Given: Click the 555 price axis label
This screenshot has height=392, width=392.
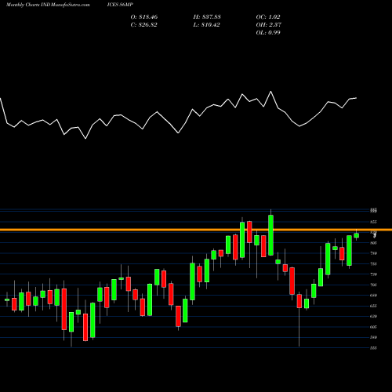Looking at the screenshot, I should pyautogui.click(x=373, y=348).
